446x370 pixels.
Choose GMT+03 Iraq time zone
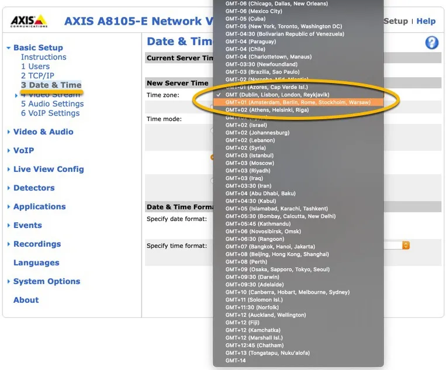click(x=298, y=178)
